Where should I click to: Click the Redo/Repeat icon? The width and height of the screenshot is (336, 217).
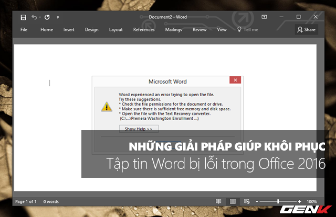(x=47, y=17)
